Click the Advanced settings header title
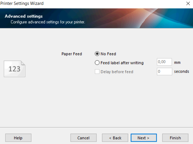The width and height of the screenshot is (193, 144). [x=24, y=16]
